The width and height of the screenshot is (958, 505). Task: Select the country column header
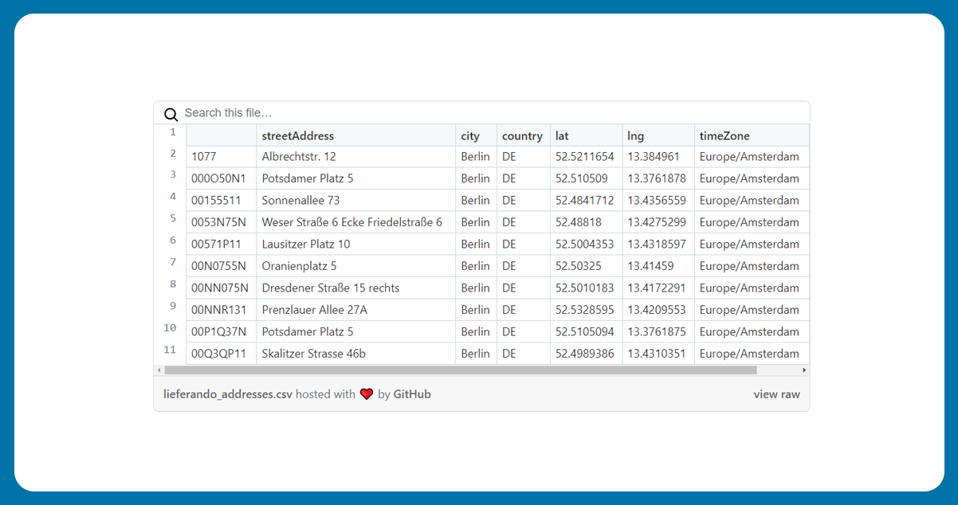pos(522,136)
